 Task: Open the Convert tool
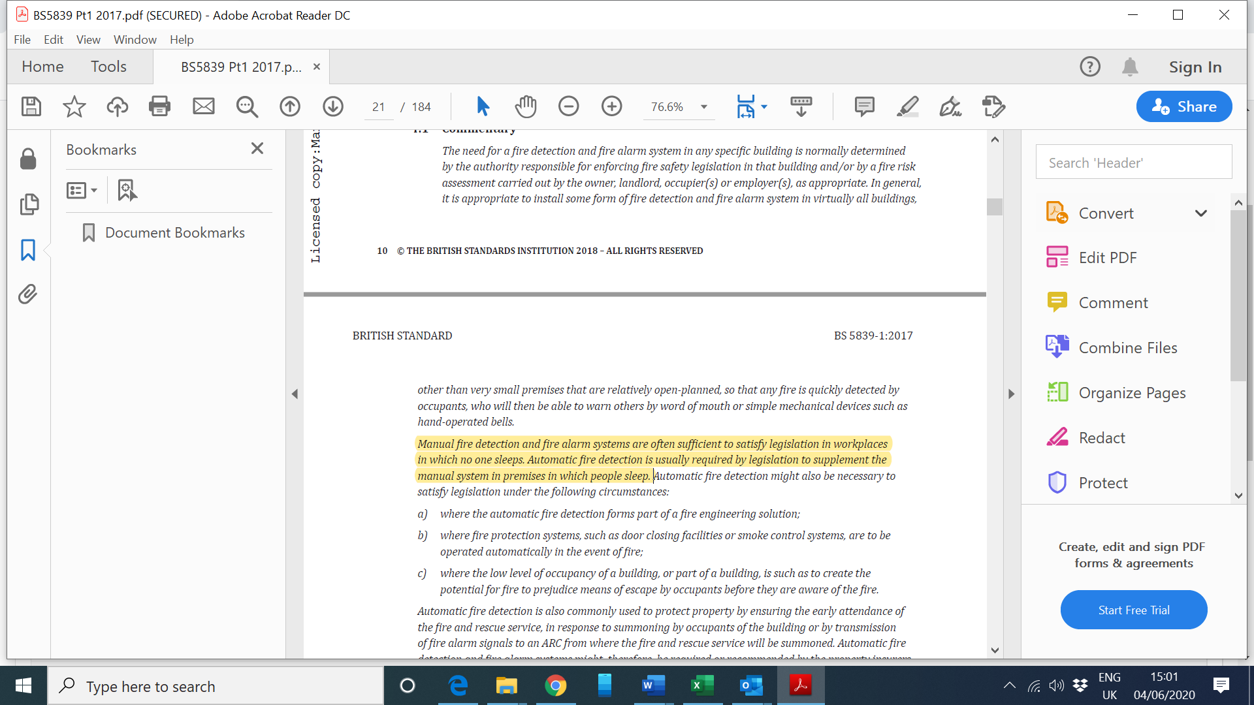[x=1106, y=213]
